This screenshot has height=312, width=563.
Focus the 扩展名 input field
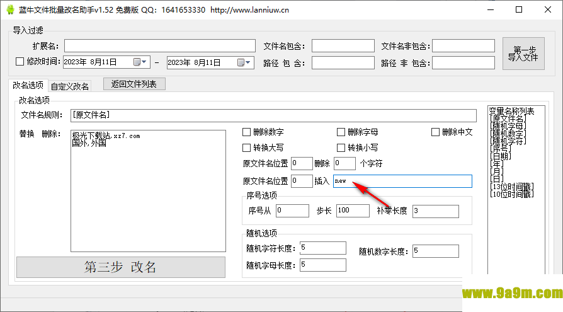click(x=160, y=46)
